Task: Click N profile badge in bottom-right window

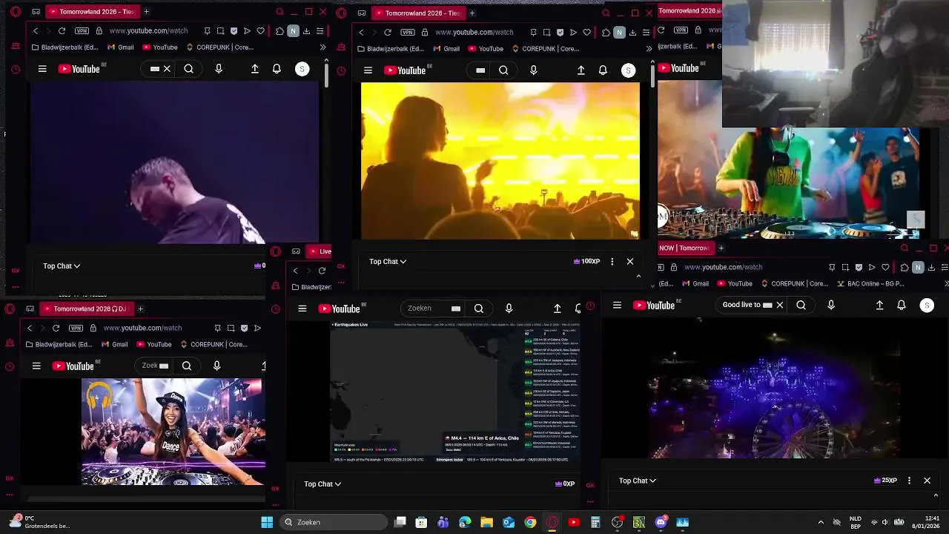Action: tap(918, 267)
